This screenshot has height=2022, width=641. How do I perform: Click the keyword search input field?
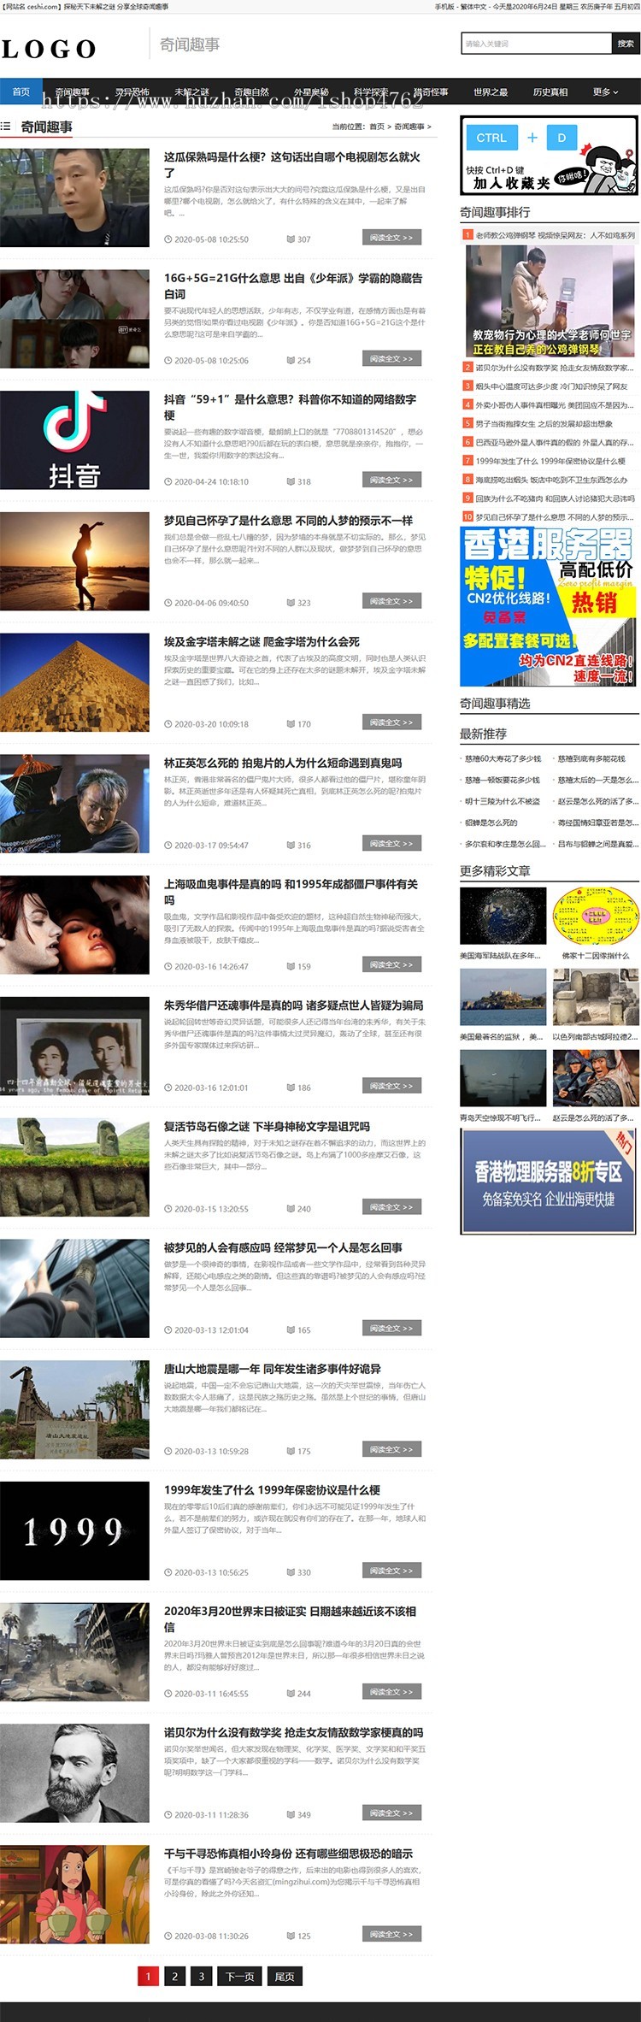[537, 44]
